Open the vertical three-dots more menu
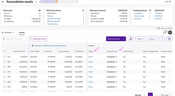Screen dimensions: 175x96 point(162,39)
